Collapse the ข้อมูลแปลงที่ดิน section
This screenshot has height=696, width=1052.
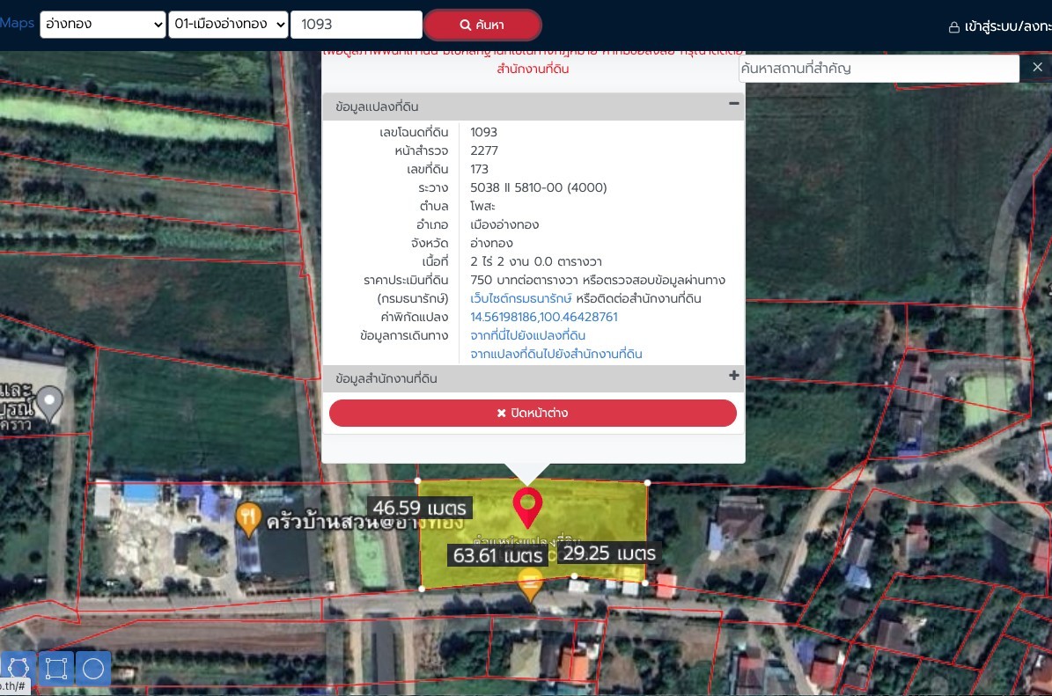coord(733,103)
